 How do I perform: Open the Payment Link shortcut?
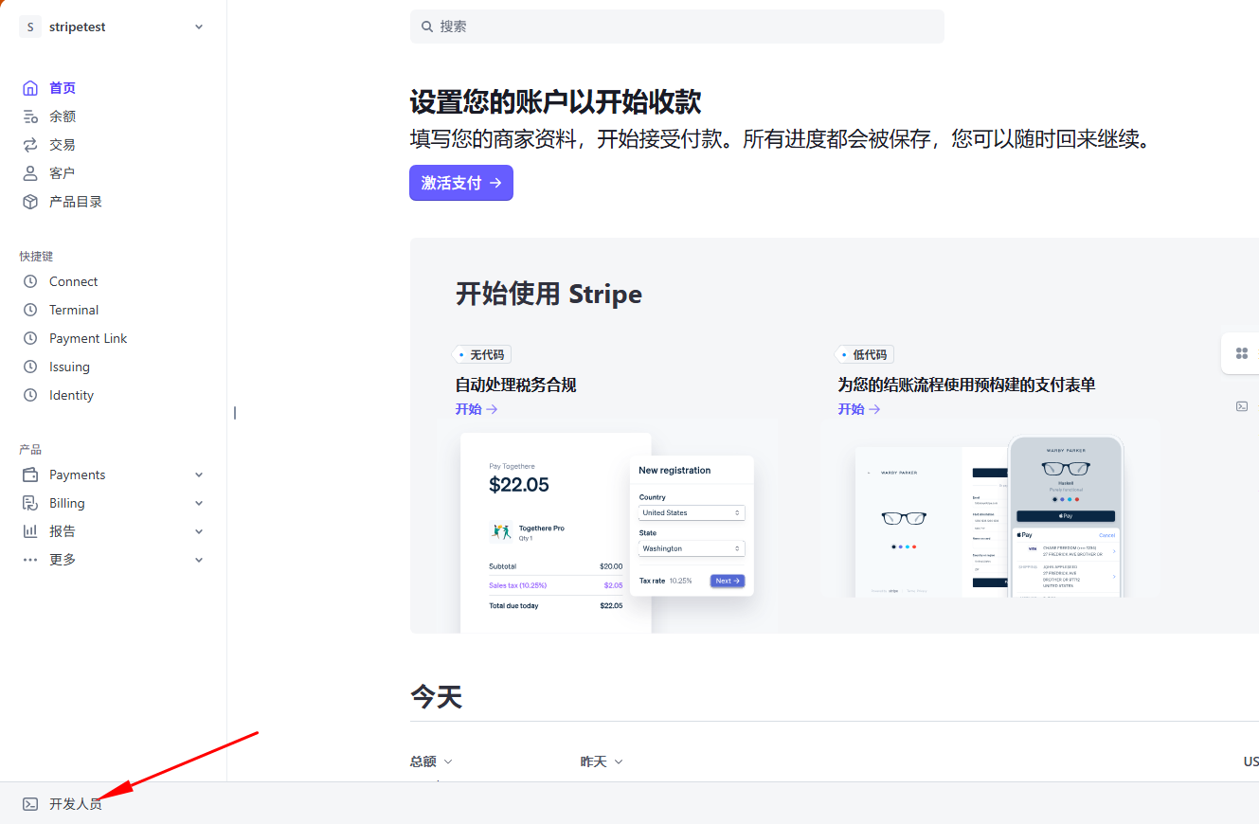coord(87,338)
